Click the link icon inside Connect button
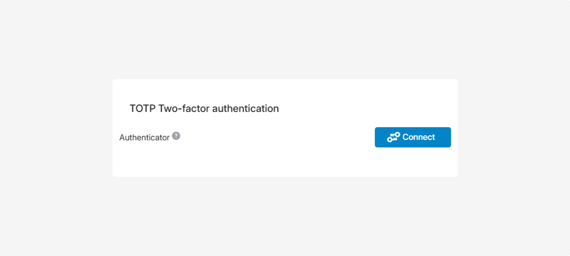 tap(393, 137)
